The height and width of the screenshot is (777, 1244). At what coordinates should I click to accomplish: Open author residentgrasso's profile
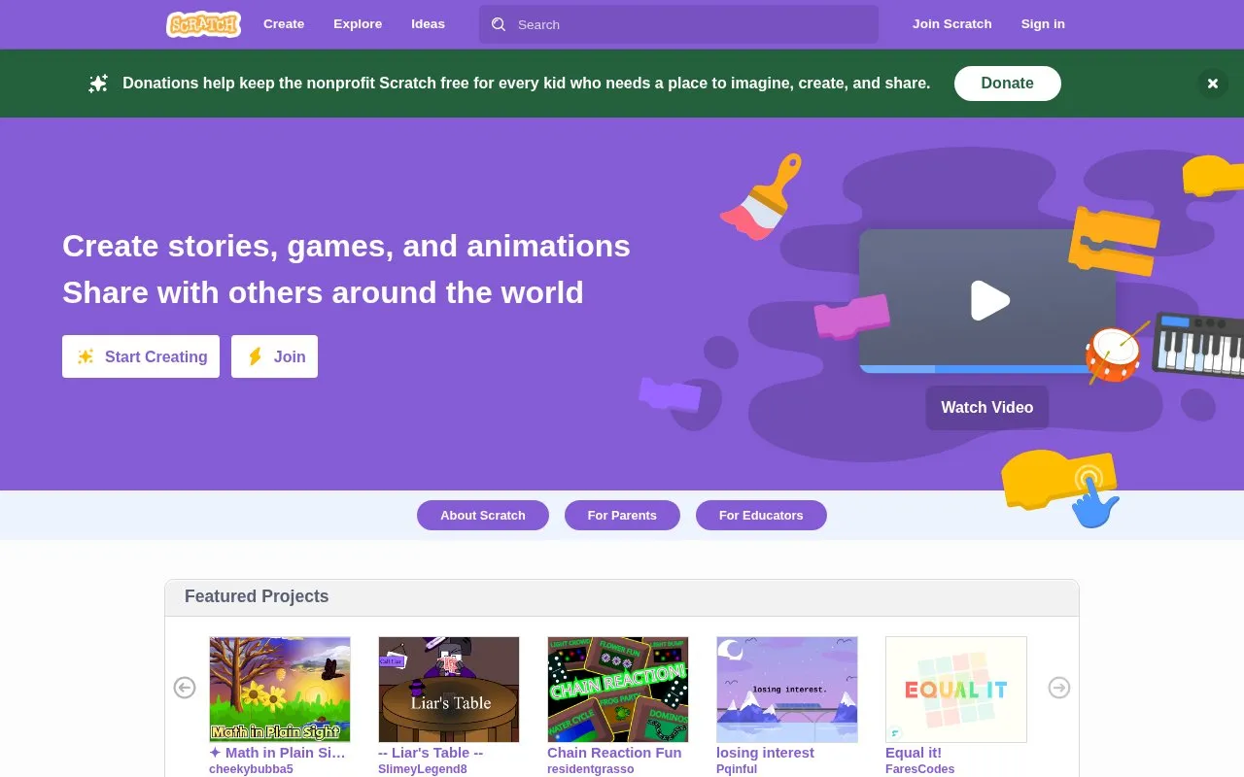pos(591,769)
